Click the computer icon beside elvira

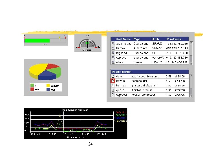coord(113,62)
